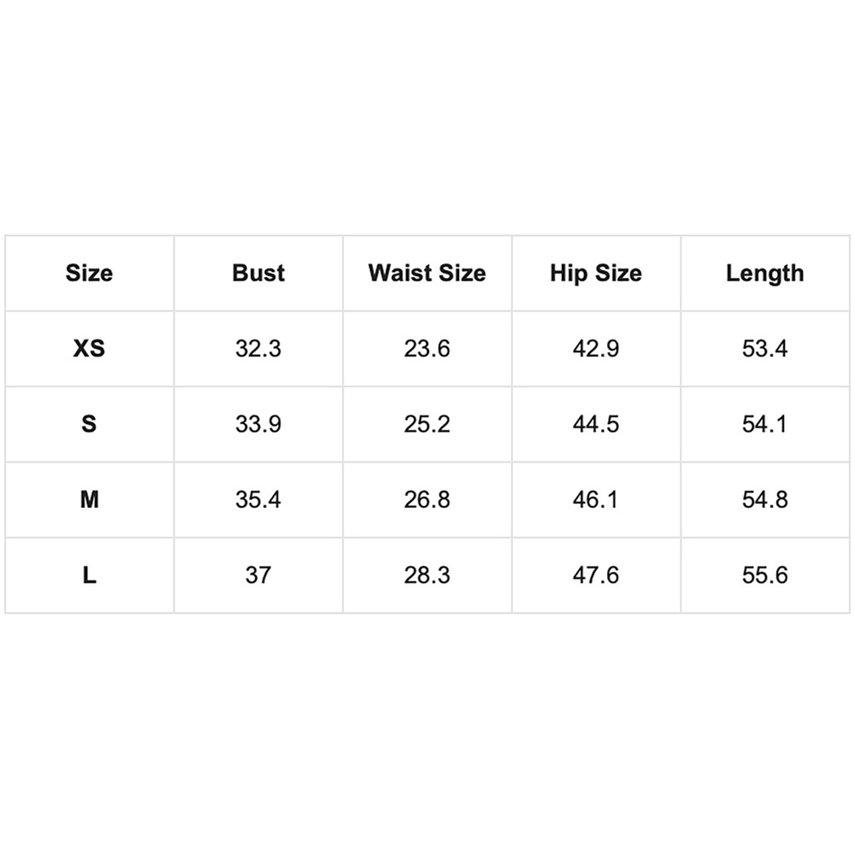Click the L length value 55.6
The height and width of the screenshot is (855, 855).
pos(765,575)
